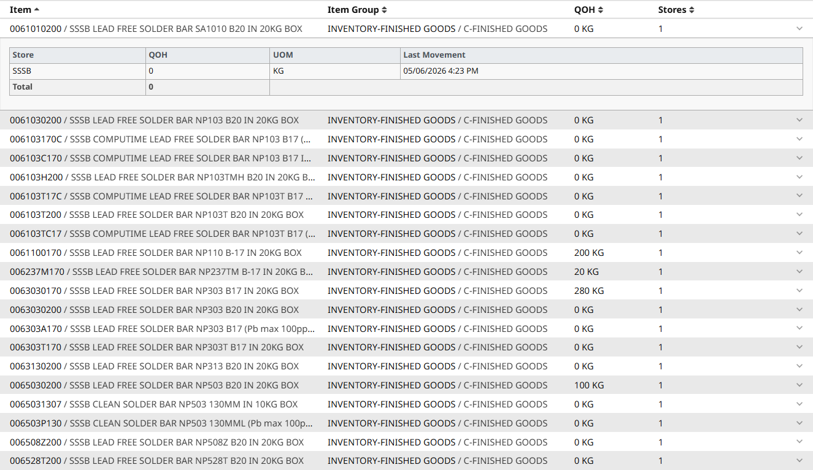Viewport: 813px width, 470px height.
Task: Select item 0065031307 CLEAN SOLDER BAR text
Action: (154, 404)
